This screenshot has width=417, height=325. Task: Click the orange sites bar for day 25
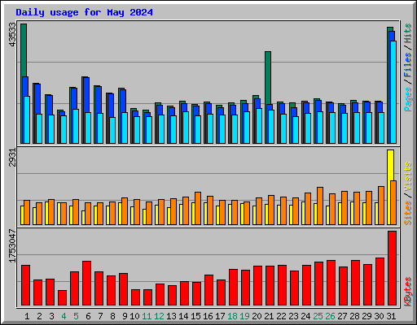[320, 206]
